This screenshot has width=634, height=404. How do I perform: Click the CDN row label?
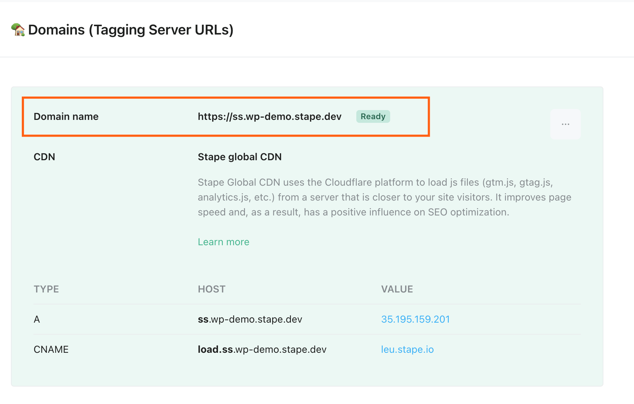pos(44,157)
